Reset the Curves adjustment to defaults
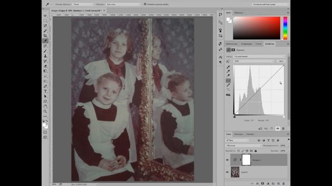332x186 pixels. (x=272, y=129)
